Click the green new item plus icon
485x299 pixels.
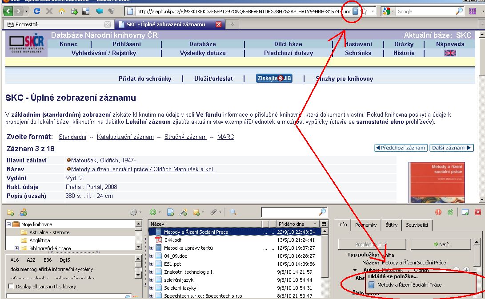coord(153,212)
